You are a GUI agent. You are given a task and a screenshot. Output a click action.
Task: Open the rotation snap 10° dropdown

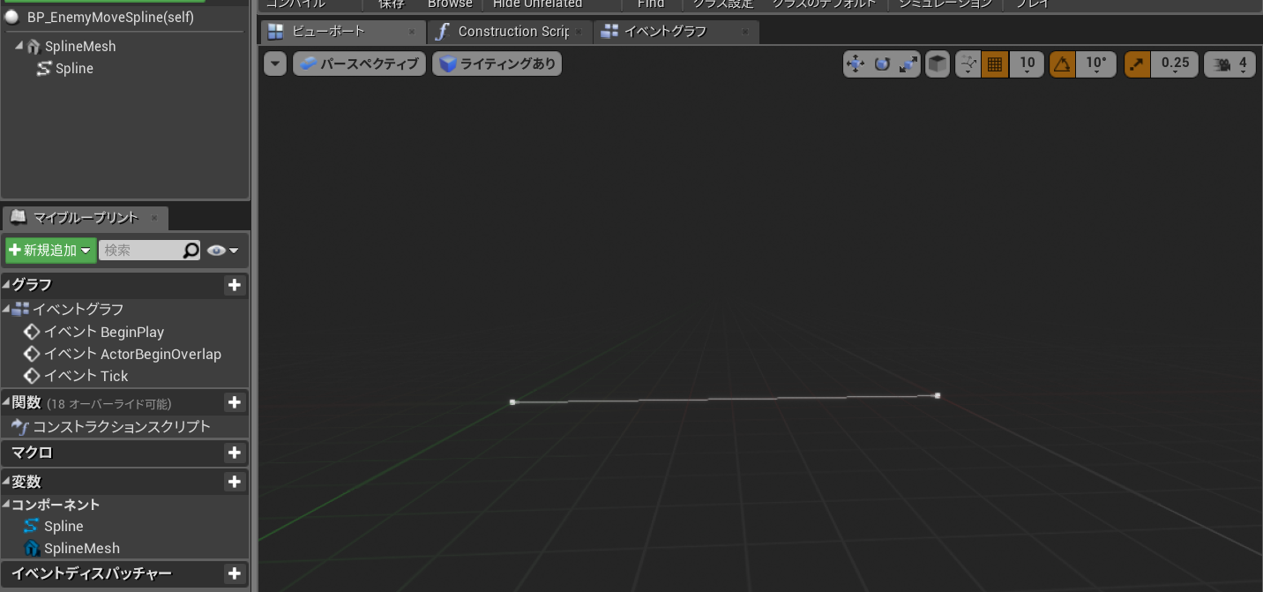(x=1096, y=64)
